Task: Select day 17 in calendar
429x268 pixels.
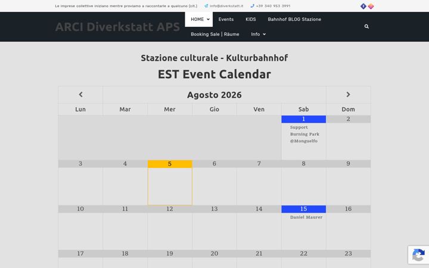Action: (80, 254)
